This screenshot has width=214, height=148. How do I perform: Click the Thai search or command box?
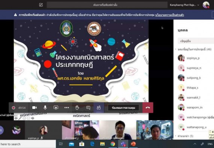pyautogui.click(x=107, y=5)
